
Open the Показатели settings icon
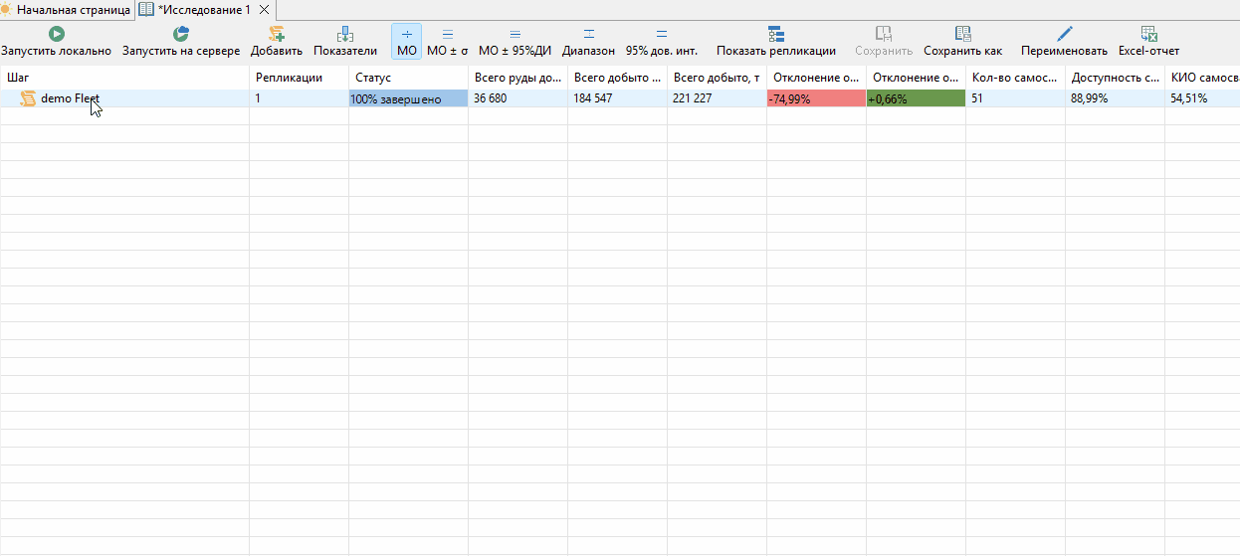345,34
